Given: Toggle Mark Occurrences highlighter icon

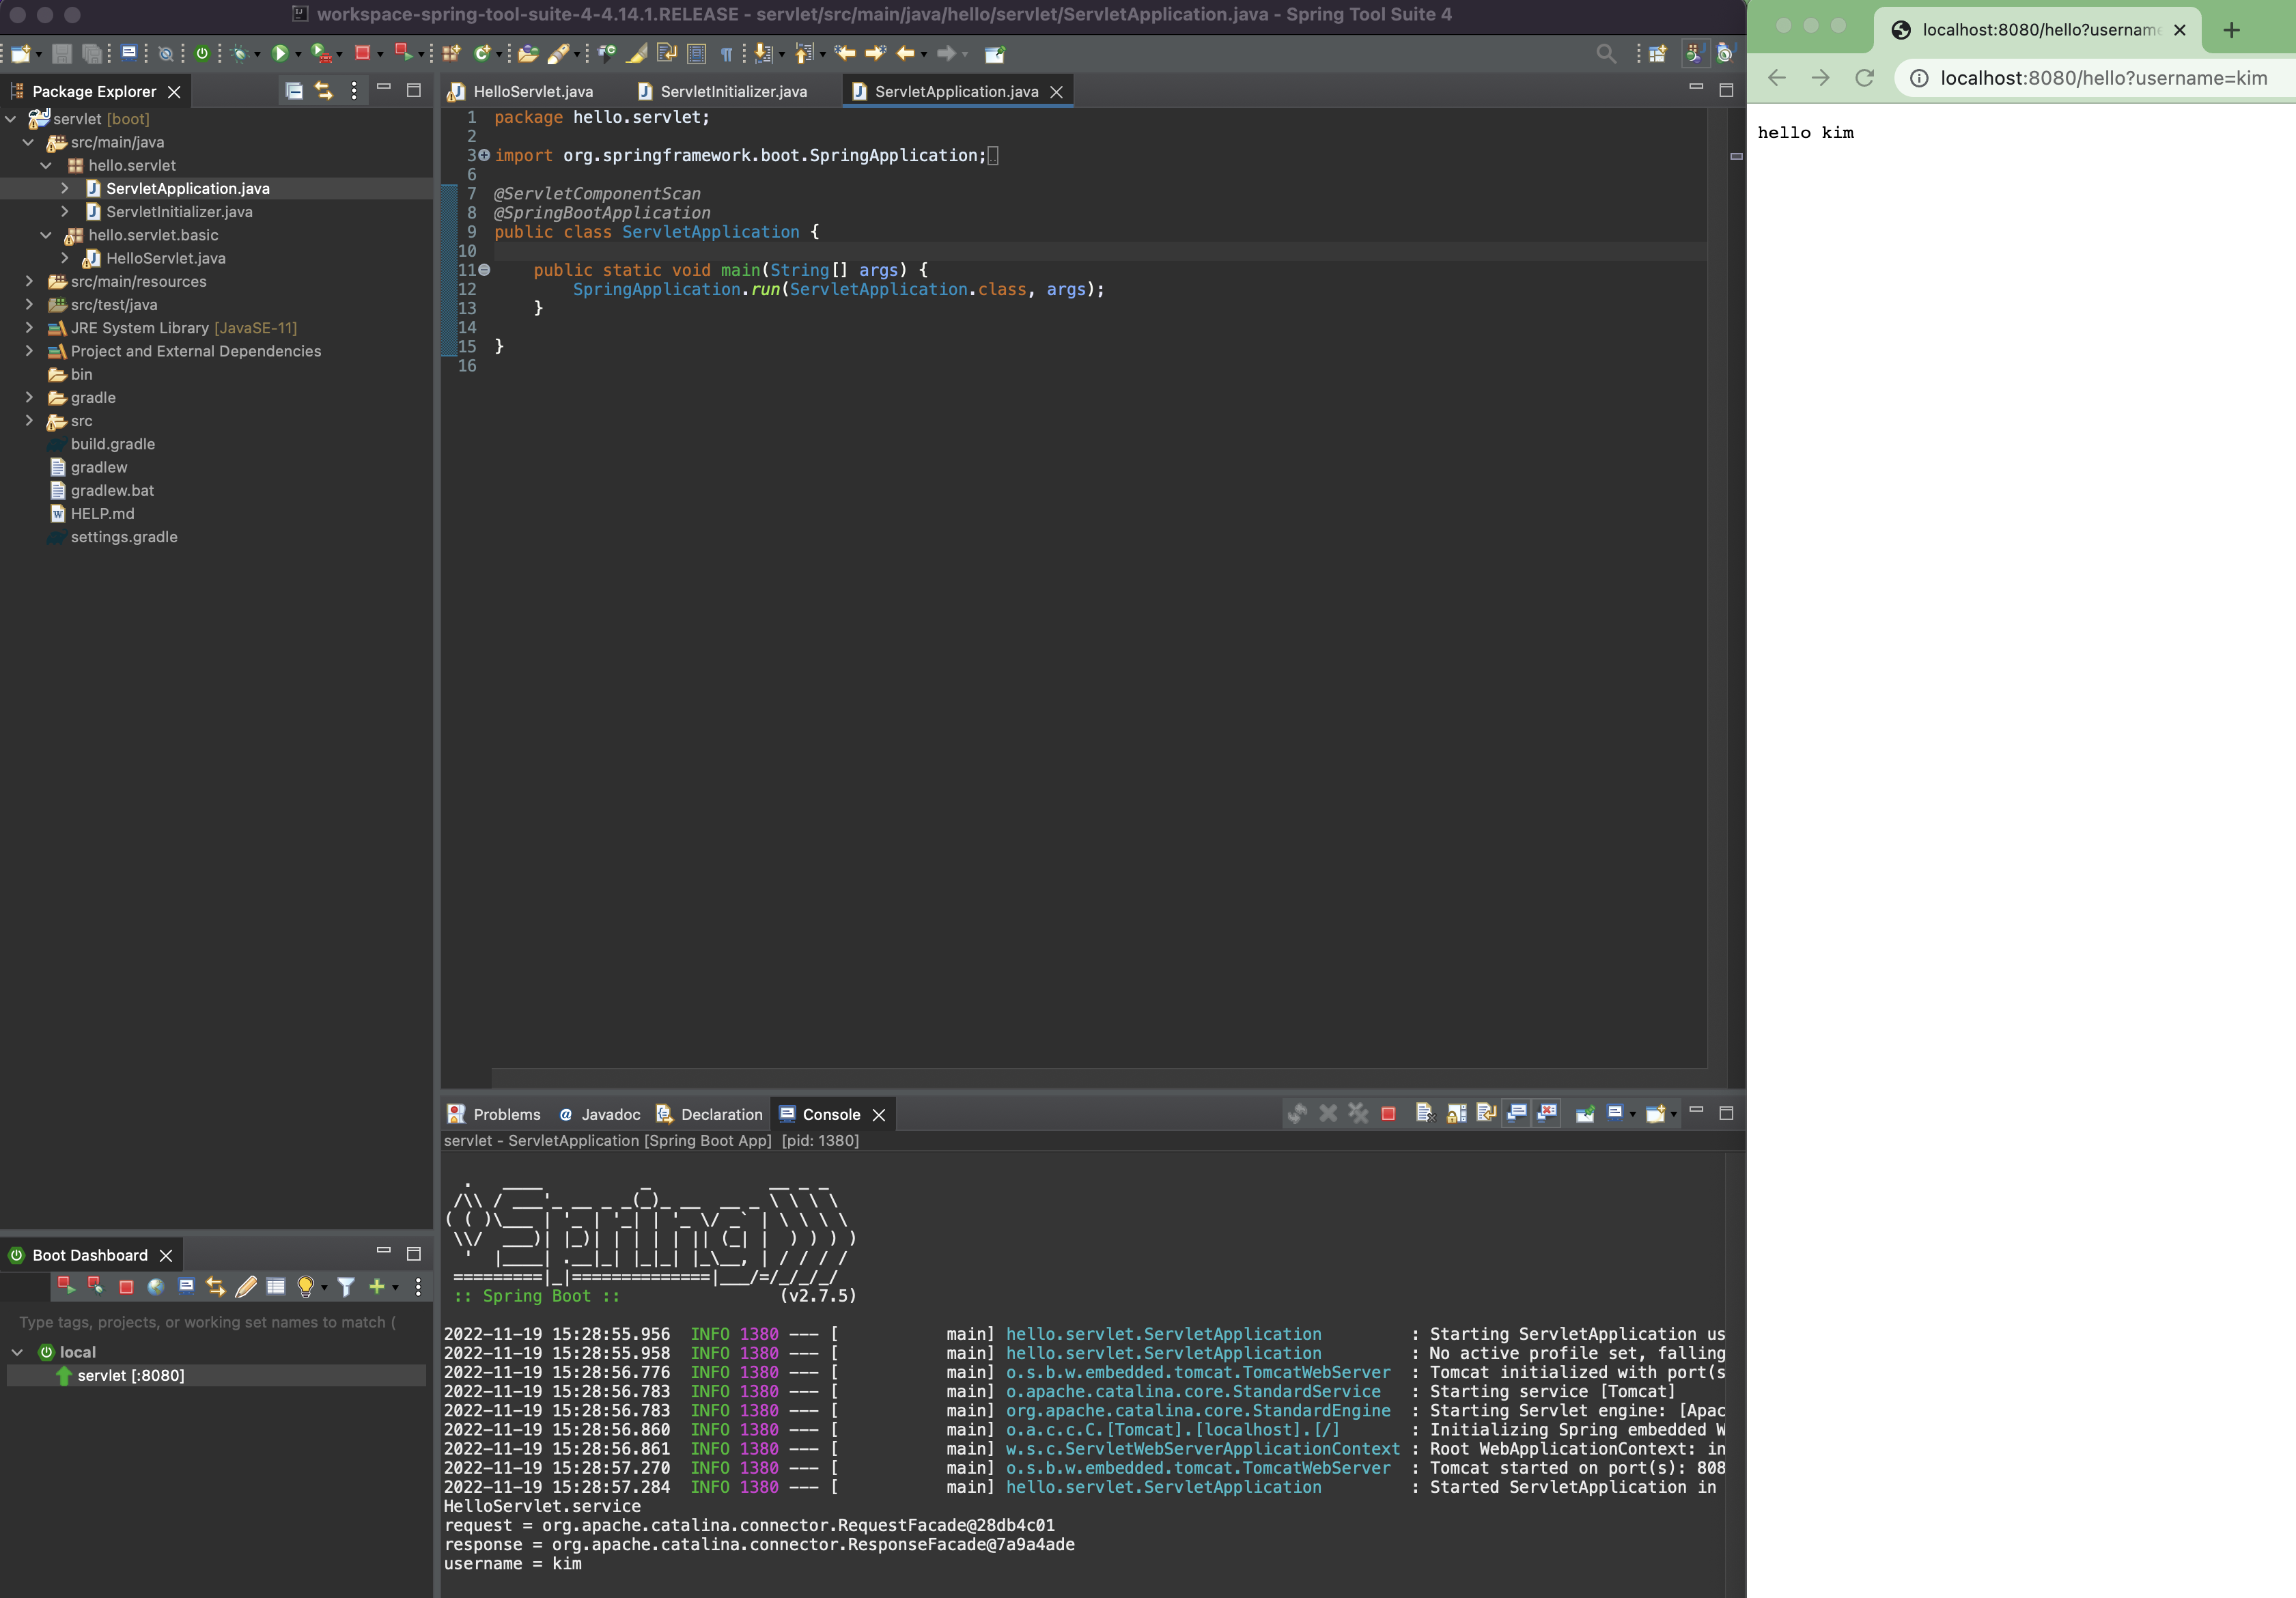Looking at the screenshot, I should click(x=637, y=53).
